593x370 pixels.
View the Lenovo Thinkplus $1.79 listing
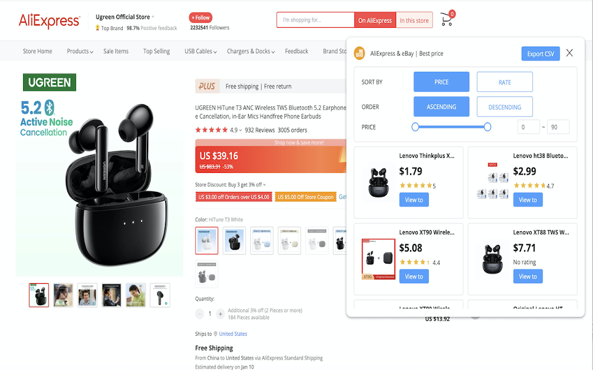pos(413,199)
